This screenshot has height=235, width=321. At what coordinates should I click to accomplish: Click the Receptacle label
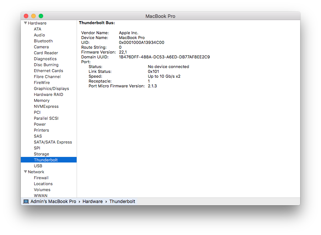click(100, 81)
